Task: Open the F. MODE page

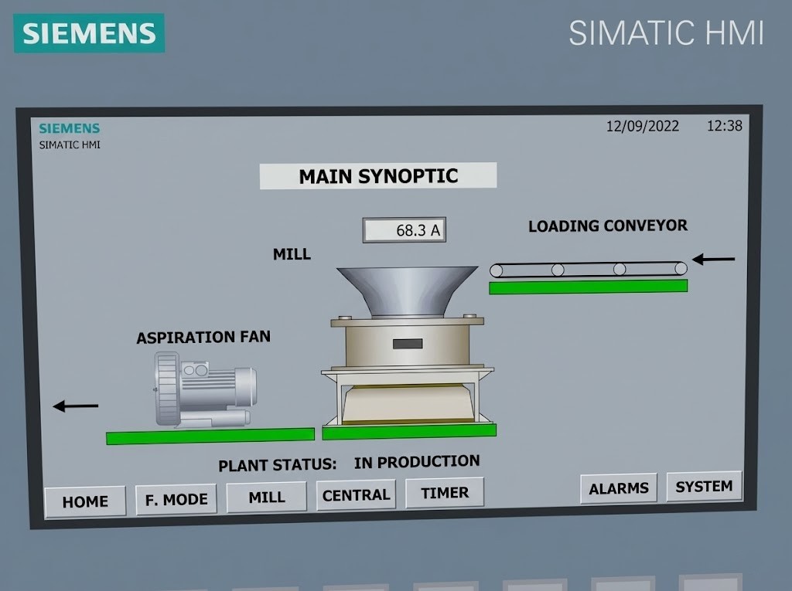Action: (x=176, y=500)
